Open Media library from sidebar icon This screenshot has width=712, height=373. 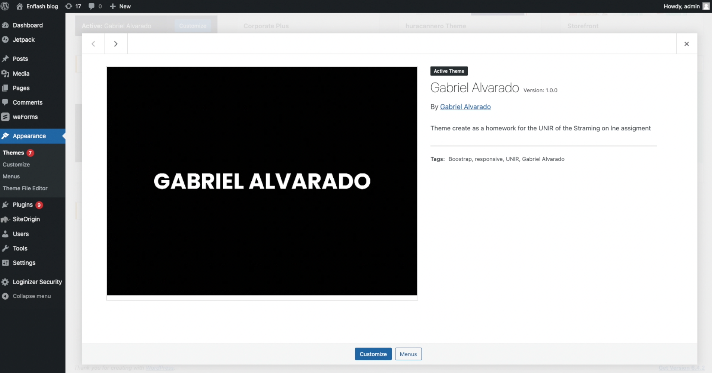(5, 74)
